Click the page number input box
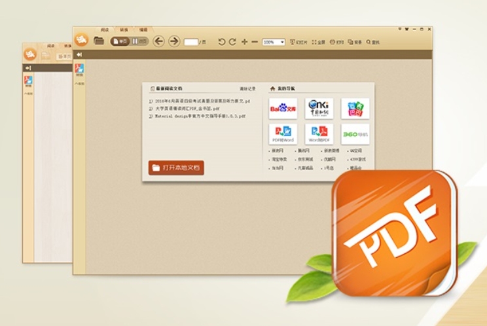 191,42
